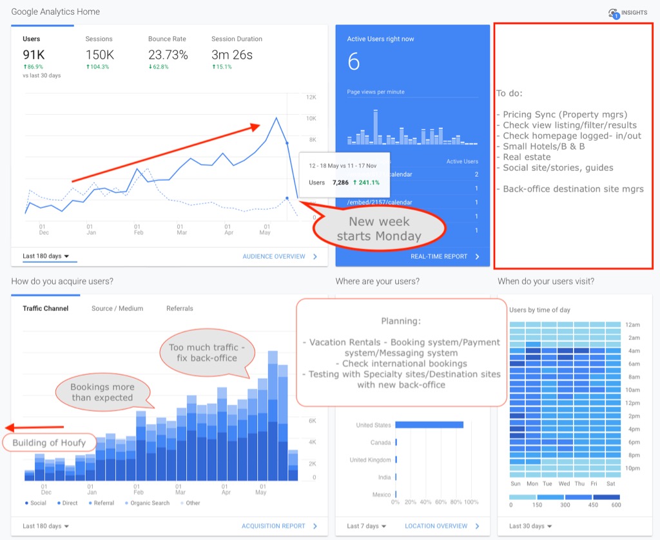
Task: Select the Traffic Channel tab
Action: click(46, 308)
